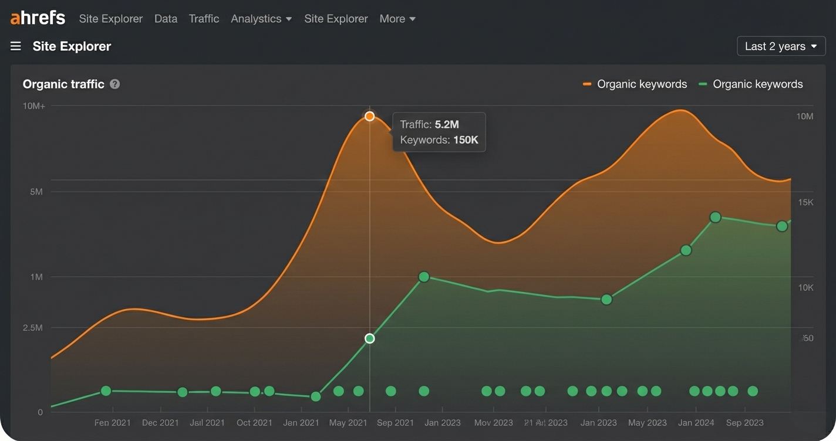Image resolution: width=836 pixels, height=441 pixels.
Task: Select the Data menu item
Action: point(166,18)
